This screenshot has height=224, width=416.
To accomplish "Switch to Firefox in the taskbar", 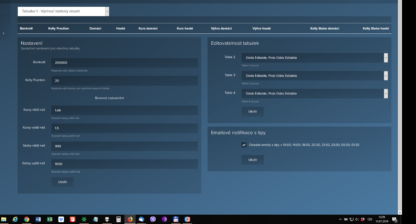I will (x=130, y=219).
